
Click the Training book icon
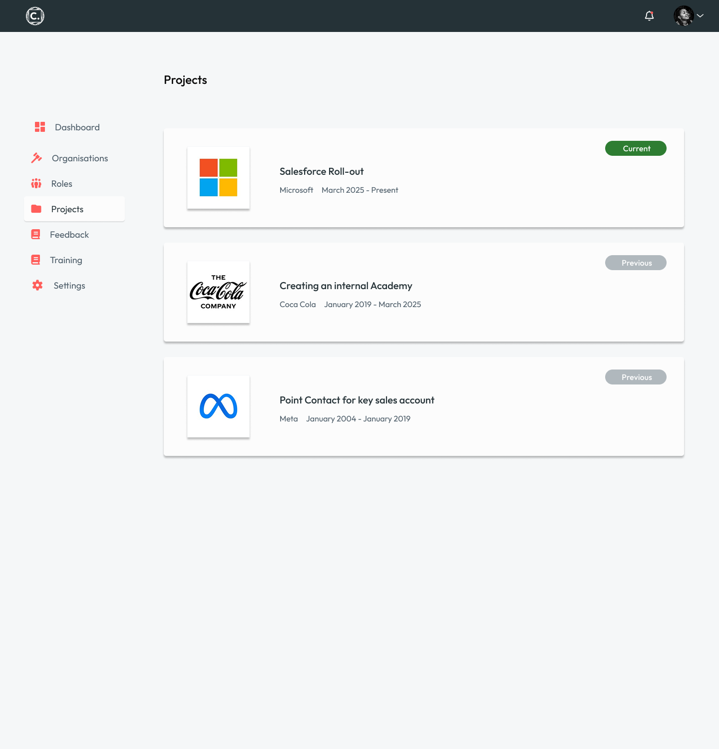[35, 260]
